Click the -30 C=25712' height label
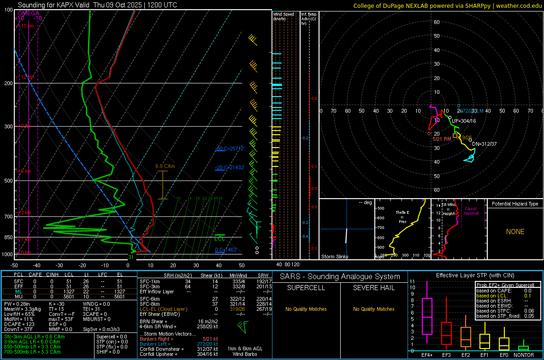Image resolution: width=544 pixels, height=360 pixels. click(230, 149)
